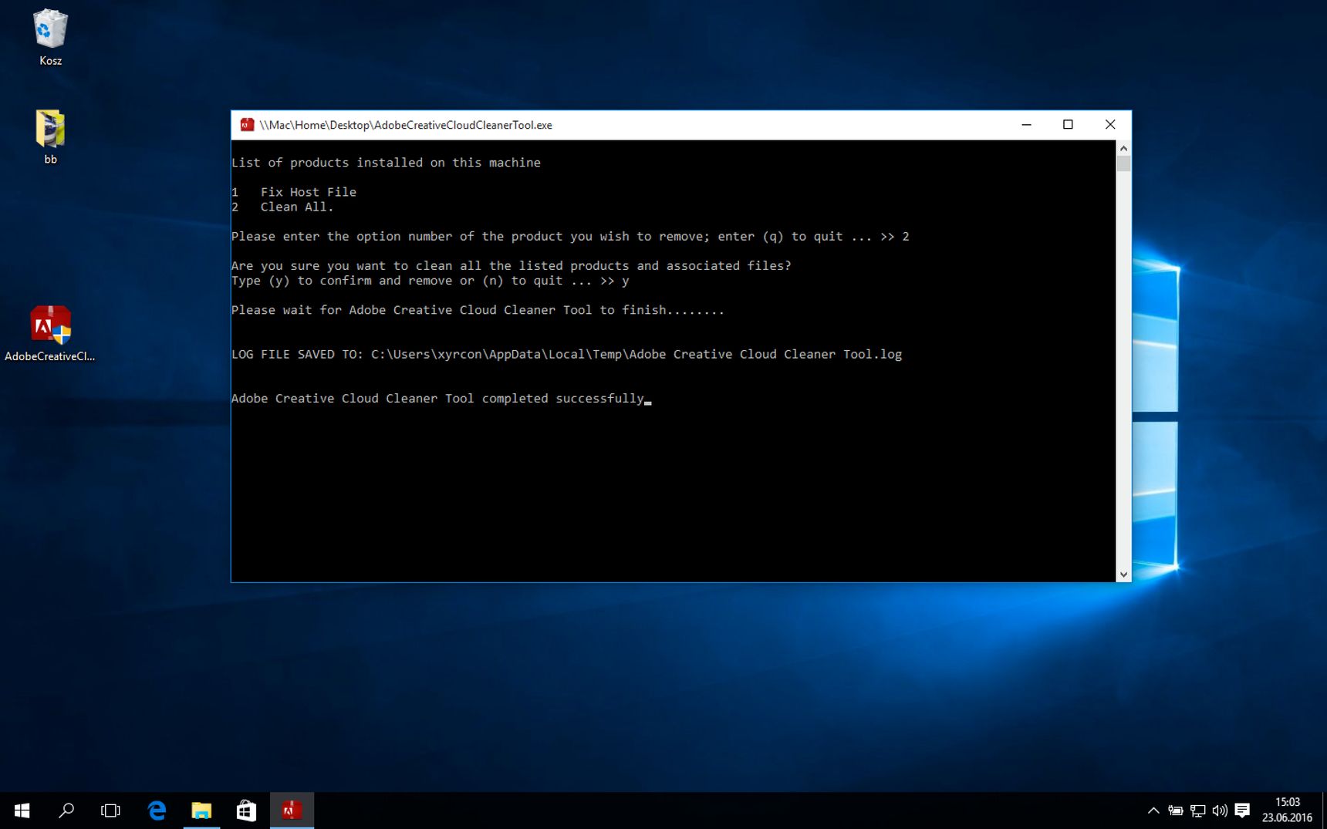Screen dimensions: 1327x829
Task: Select the bb archive desktop icon
Action: (x=50, y=136)
